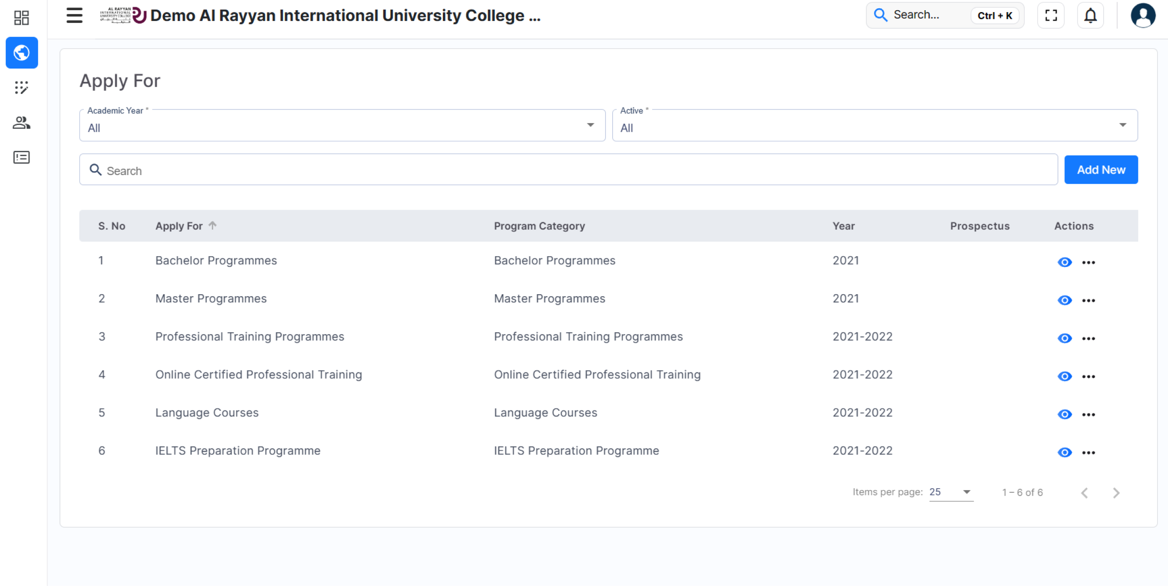Click the Add New button
The width and height of the screenshot is (1168, 586).
[x=1100, y=170]
